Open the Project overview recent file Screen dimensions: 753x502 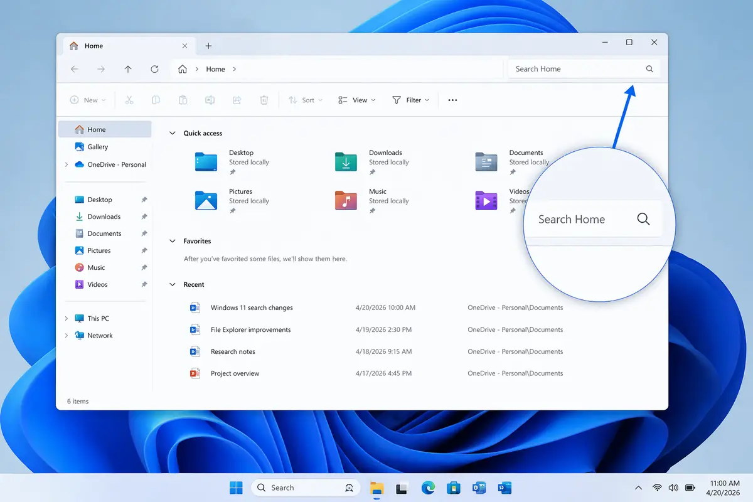pyautogui.click(x=235, y=373)
